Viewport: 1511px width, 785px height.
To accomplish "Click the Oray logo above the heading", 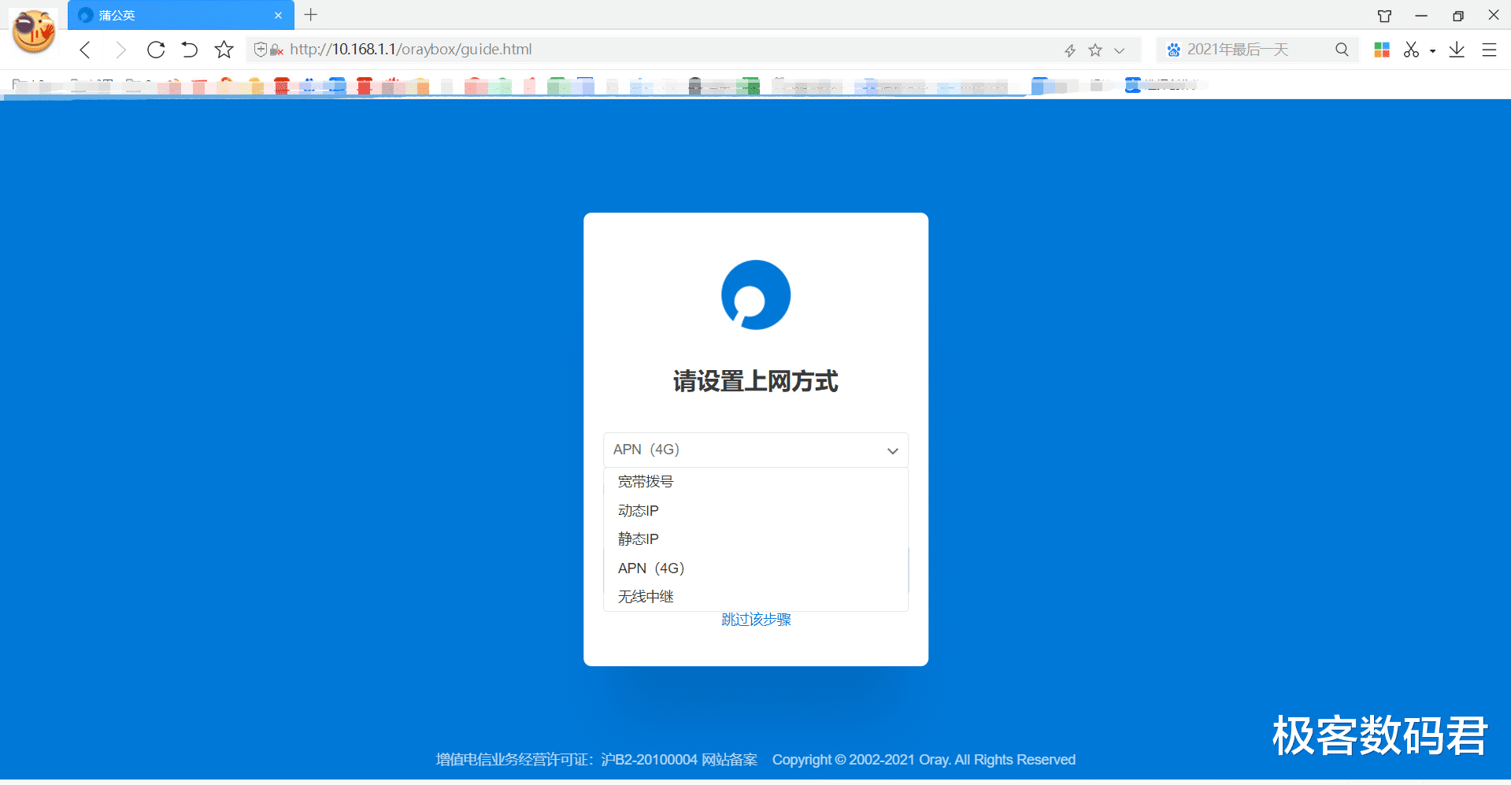I will pos(756,295).
